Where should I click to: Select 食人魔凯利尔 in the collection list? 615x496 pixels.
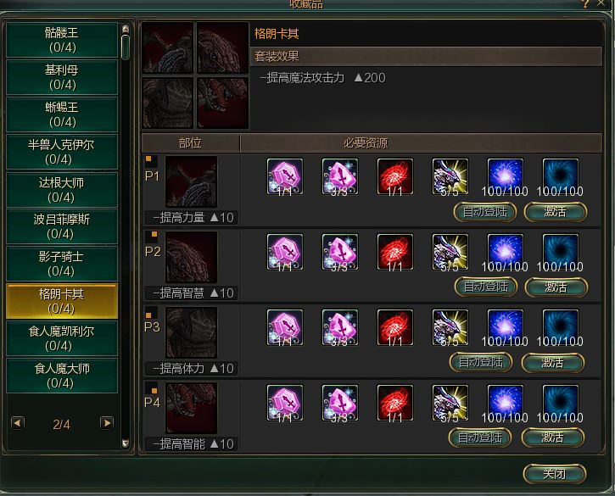pos(62,338)
